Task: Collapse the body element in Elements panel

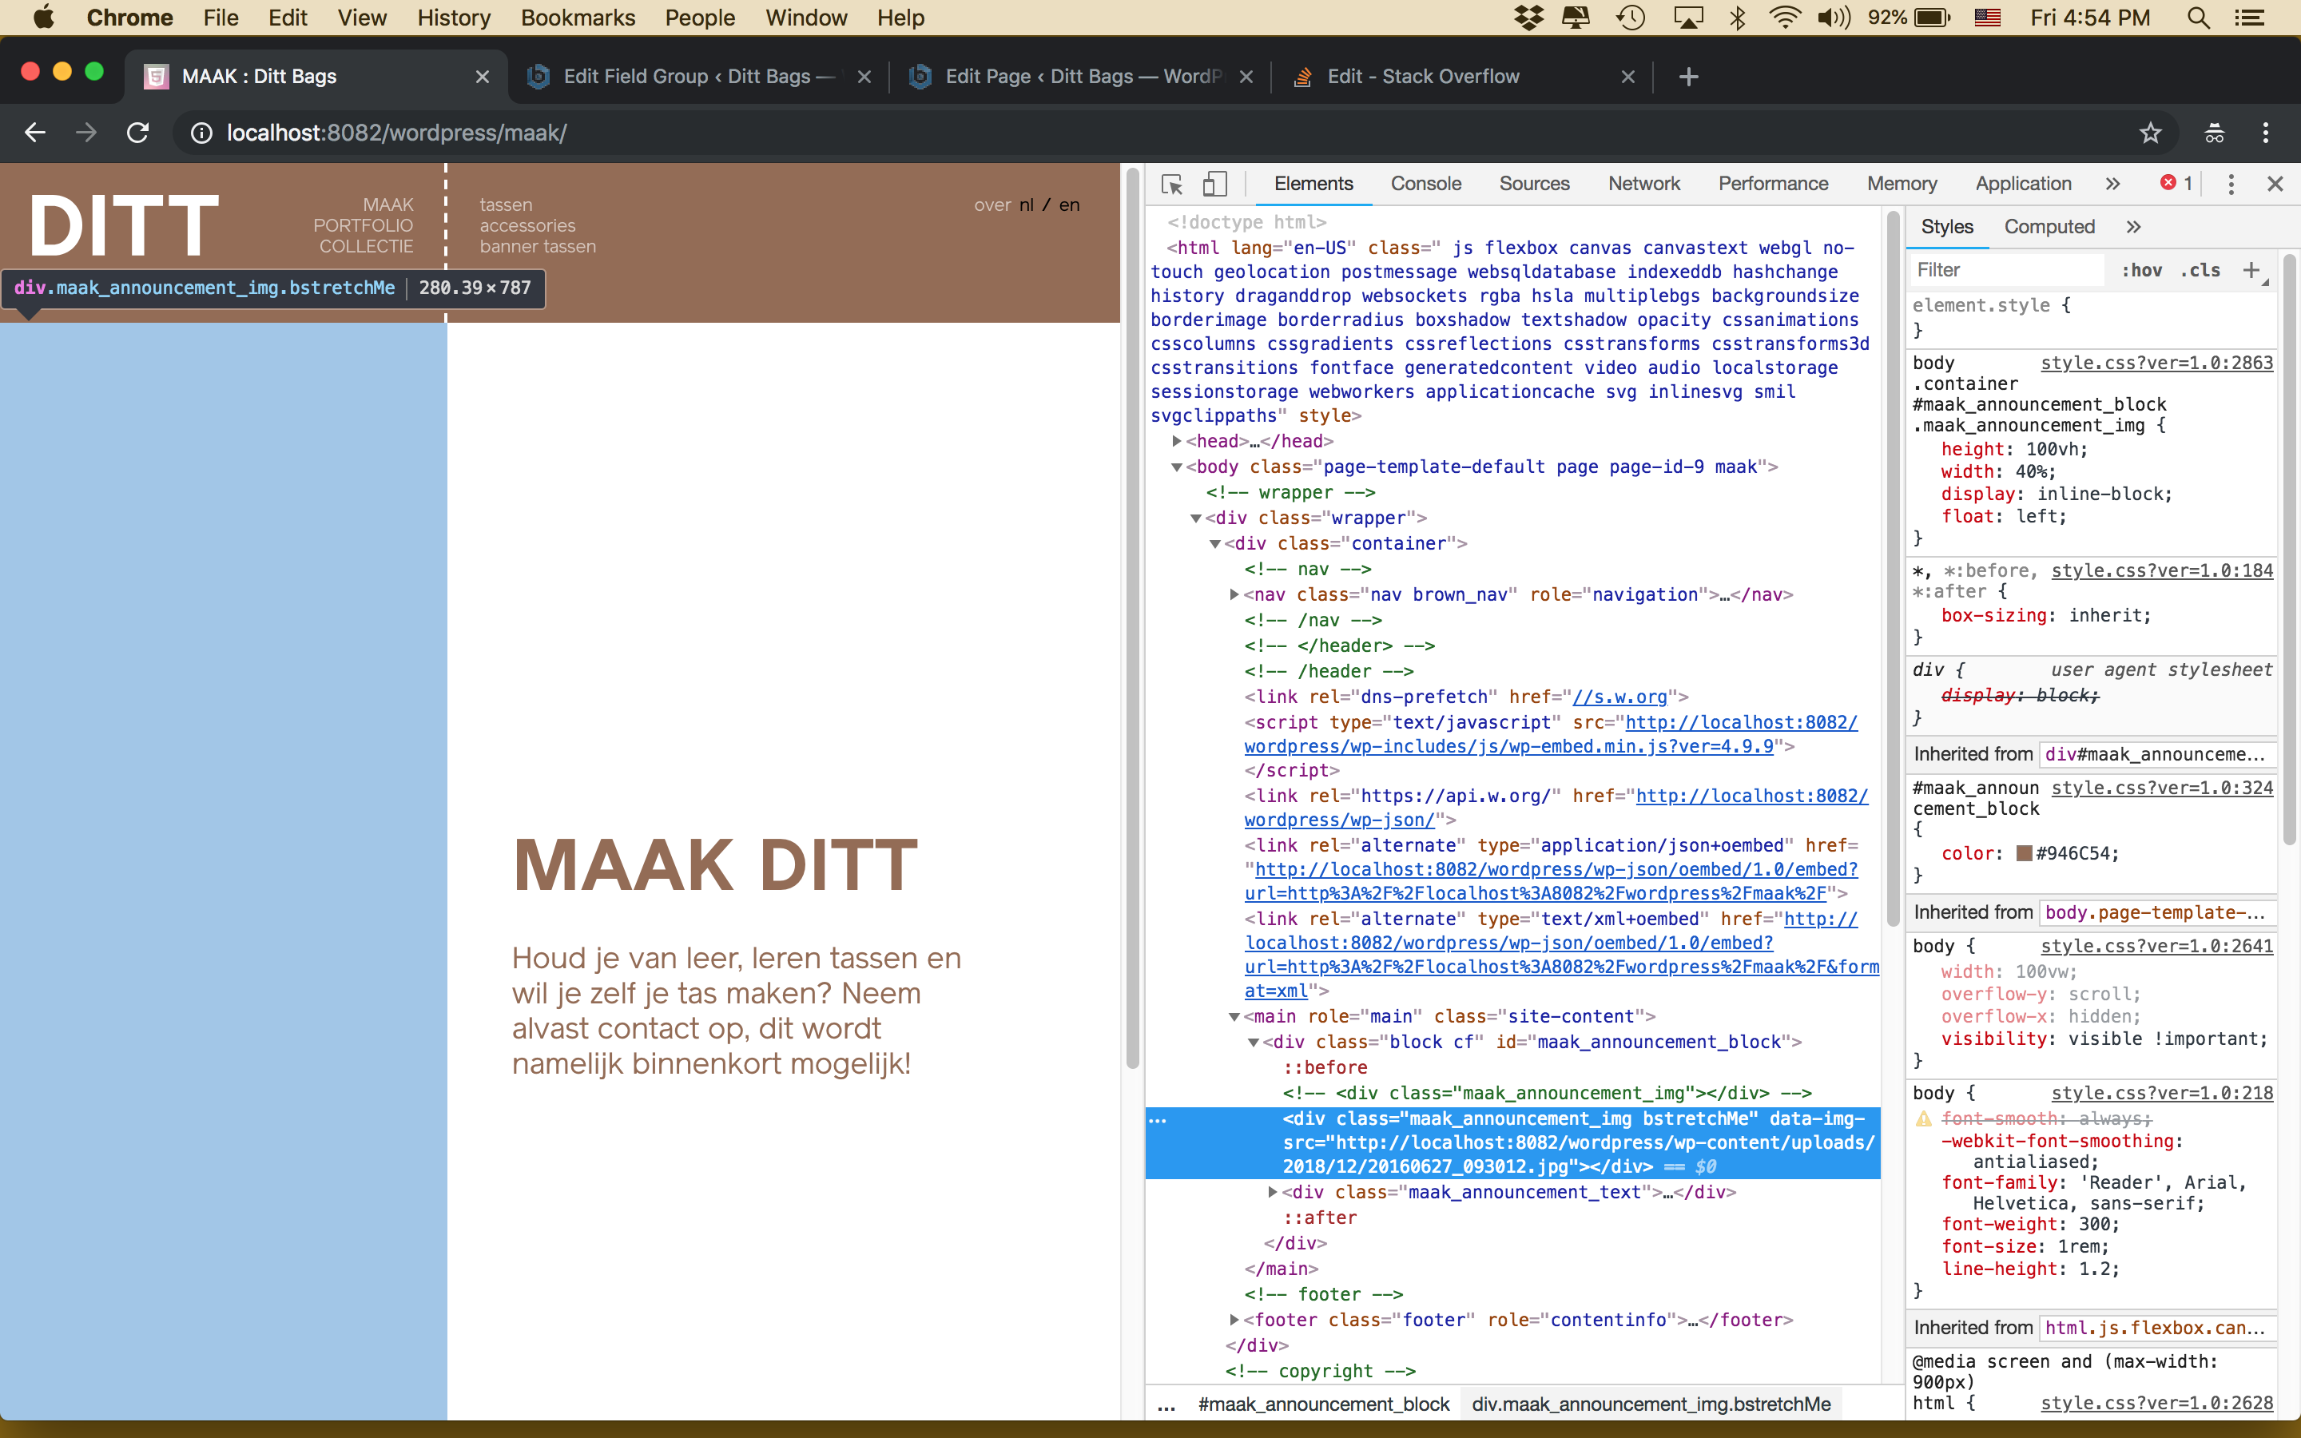Action: (1176, 466)
